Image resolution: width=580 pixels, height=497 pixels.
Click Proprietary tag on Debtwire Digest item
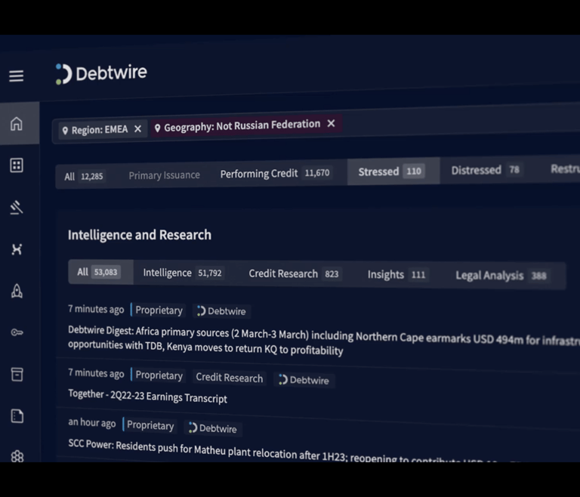click(x=159, y=310)
